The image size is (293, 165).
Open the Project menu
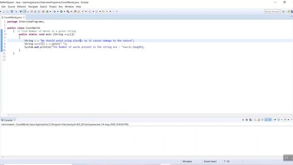[x=53, y=6]
